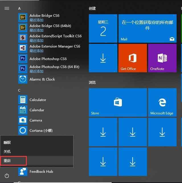Viewport: 182px width, 183px height.
Task: Open Alarms & Clock icon
Action: click(23, 79)
